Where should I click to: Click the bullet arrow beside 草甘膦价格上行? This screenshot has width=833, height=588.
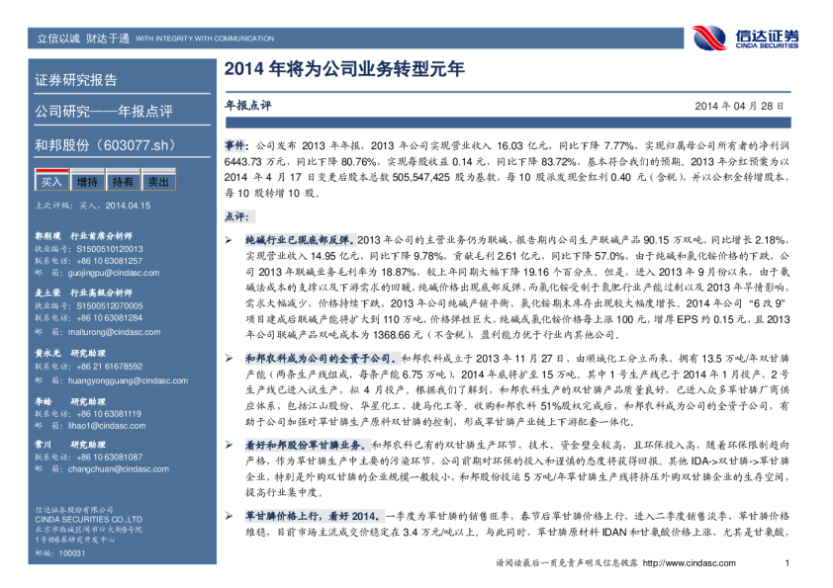point(229,516)
